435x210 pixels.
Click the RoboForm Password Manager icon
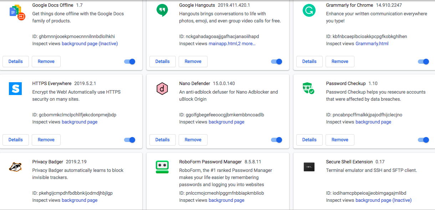click(x=162, y=167)
